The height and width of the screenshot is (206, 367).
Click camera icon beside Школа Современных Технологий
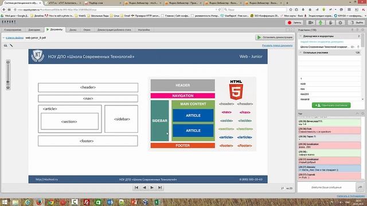[353, 47]
